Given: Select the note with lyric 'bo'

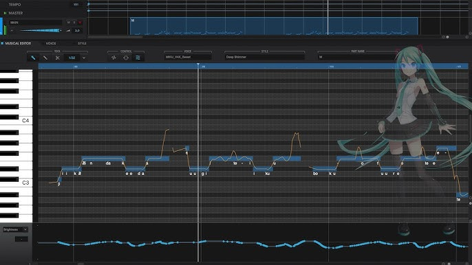Looking at the screenshot, I should (x=325, y=169).
